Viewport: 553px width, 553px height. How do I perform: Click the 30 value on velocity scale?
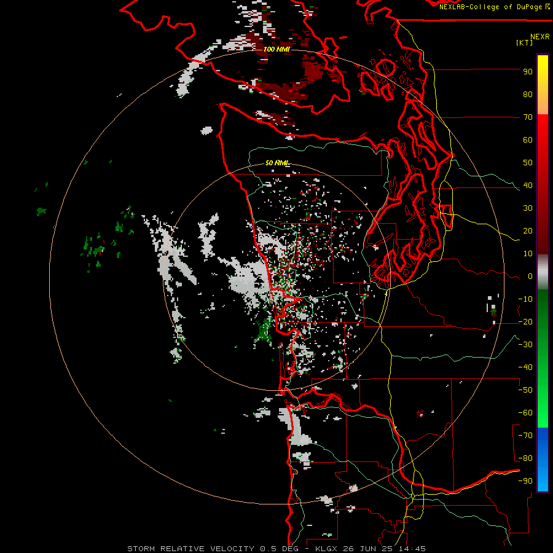tap(528, 208)
